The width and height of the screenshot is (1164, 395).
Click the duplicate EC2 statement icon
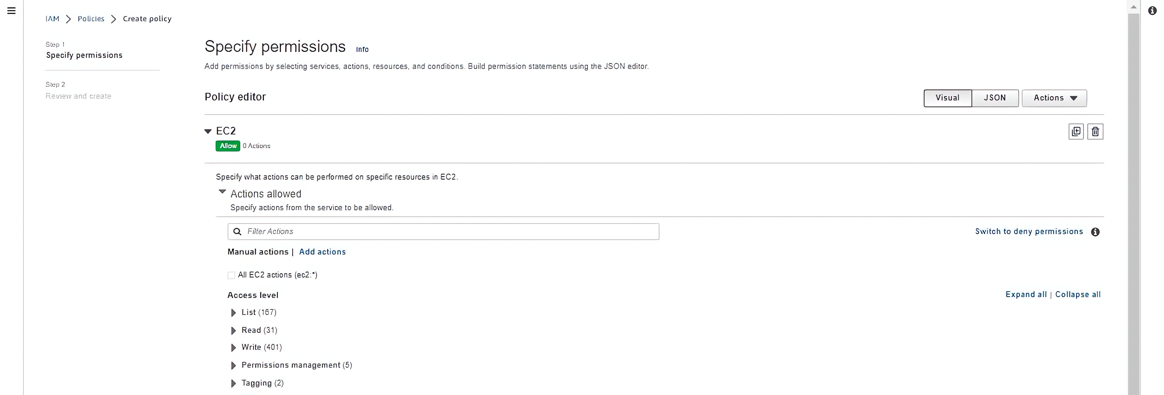point(1076,132)
